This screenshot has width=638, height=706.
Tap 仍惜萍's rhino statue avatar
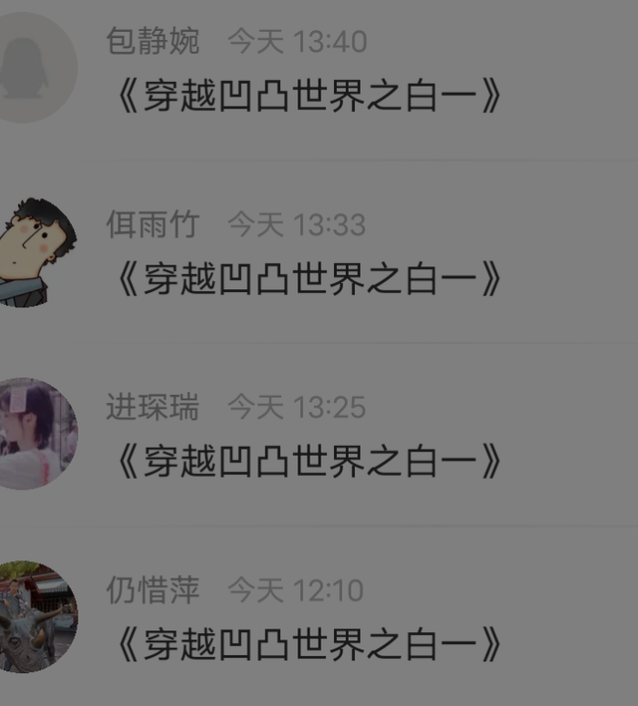tap(33, 617)
